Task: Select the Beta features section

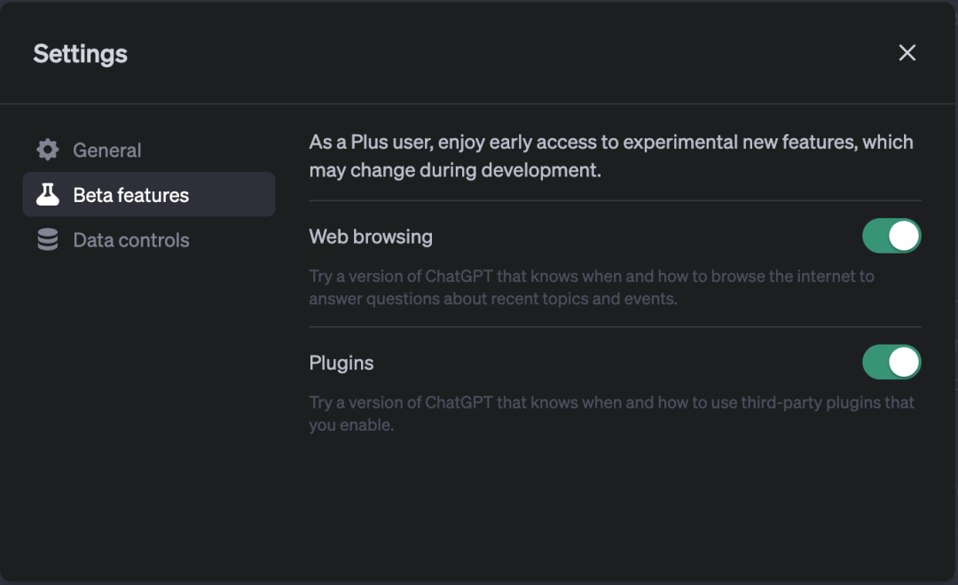Action: (130, 195)
